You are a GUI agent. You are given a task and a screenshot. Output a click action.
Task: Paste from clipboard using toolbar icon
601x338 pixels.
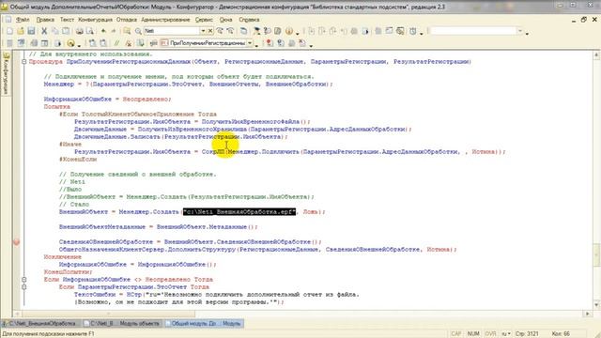coord(66,31)
